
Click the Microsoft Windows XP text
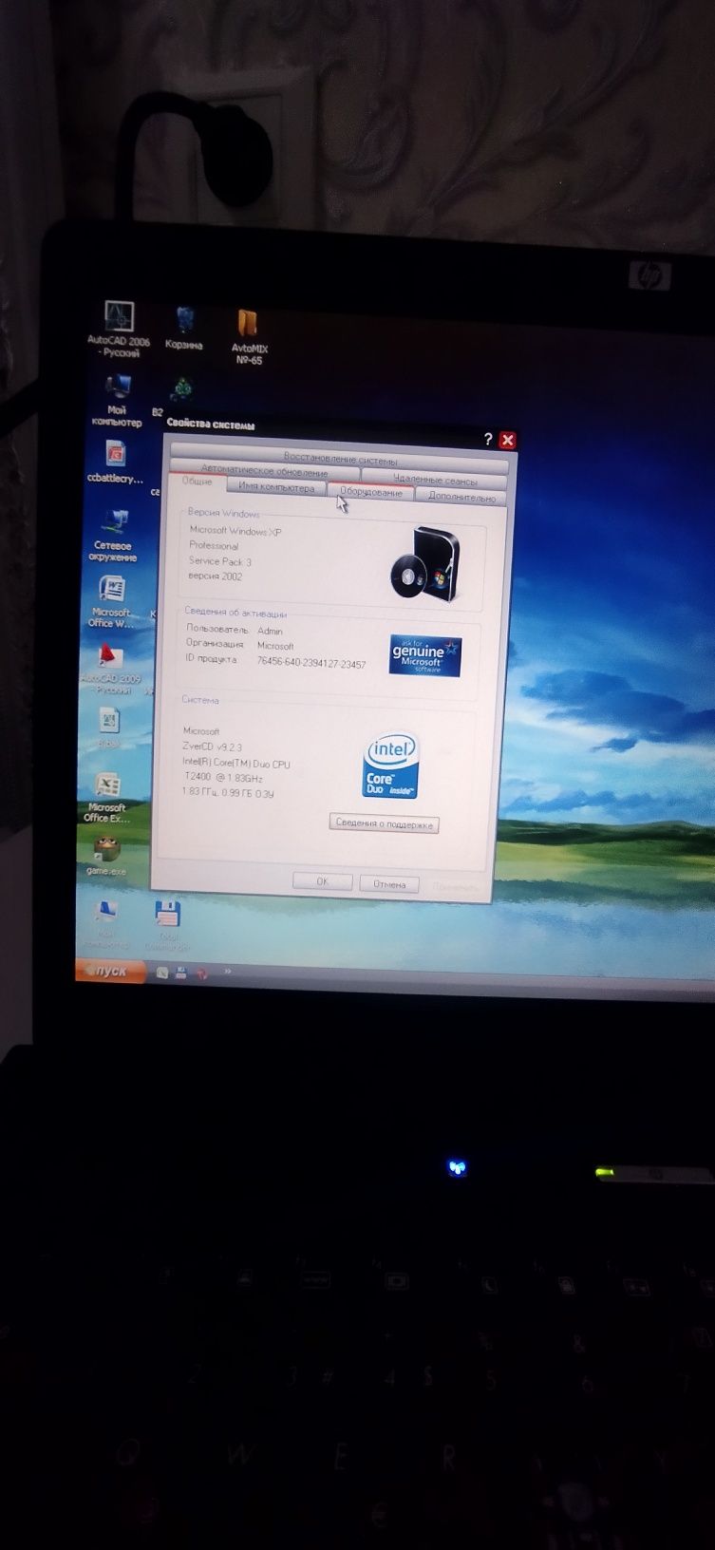[235, 531]
